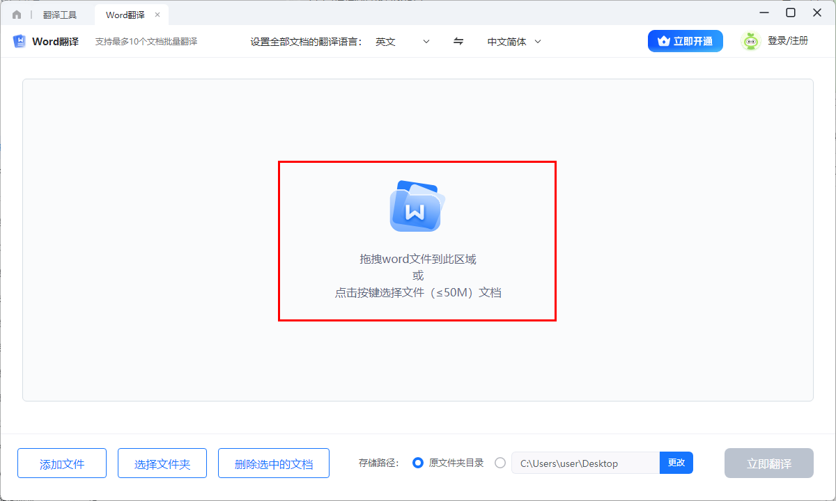Click the 立即开通 button
The image size is (836, 501).
point(686,41)
